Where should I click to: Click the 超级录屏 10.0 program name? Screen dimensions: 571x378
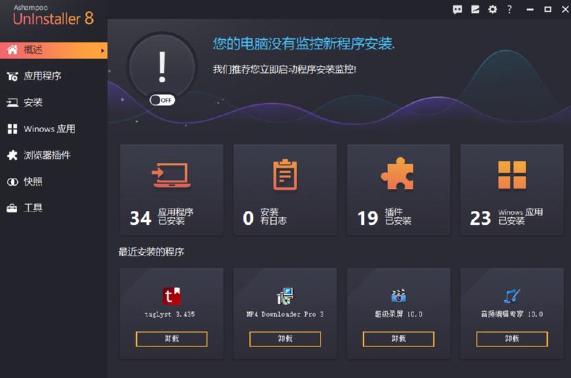(398, 314)
